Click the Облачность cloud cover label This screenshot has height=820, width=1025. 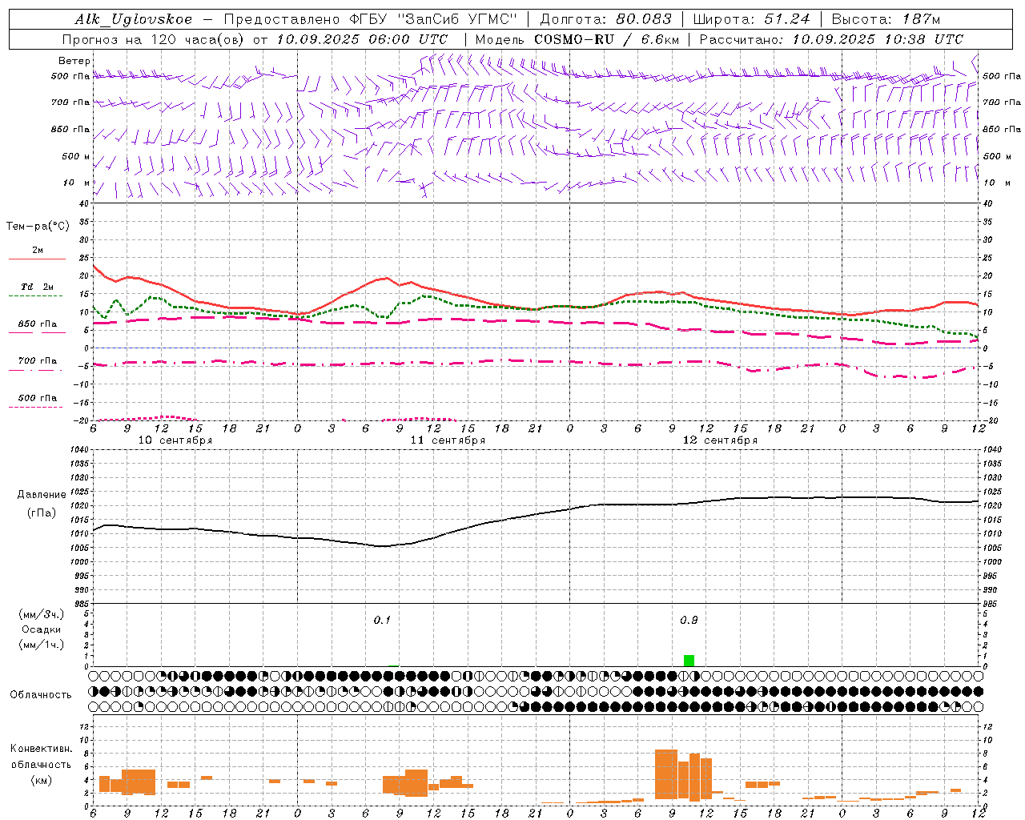tap(41, 695)
